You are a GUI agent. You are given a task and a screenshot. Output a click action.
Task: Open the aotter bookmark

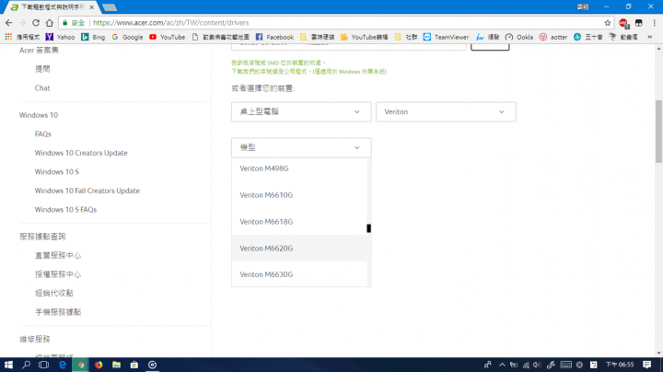553,37
